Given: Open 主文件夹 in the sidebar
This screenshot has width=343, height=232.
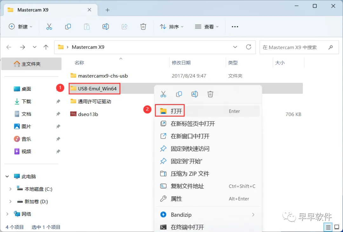Looking at the screenshot, I should [x=31, y=64].
